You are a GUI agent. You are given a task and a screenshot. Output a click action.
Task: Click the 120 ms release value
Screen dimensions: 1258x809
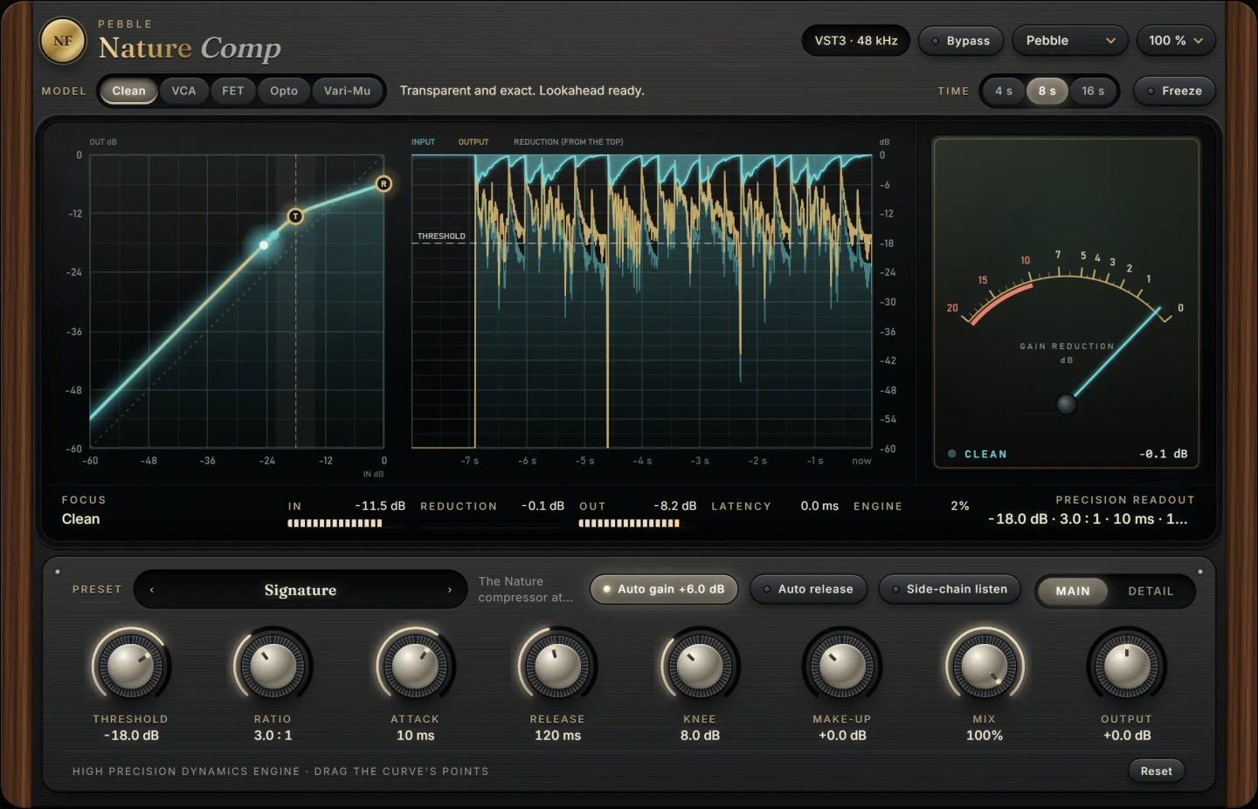[557, 736]
